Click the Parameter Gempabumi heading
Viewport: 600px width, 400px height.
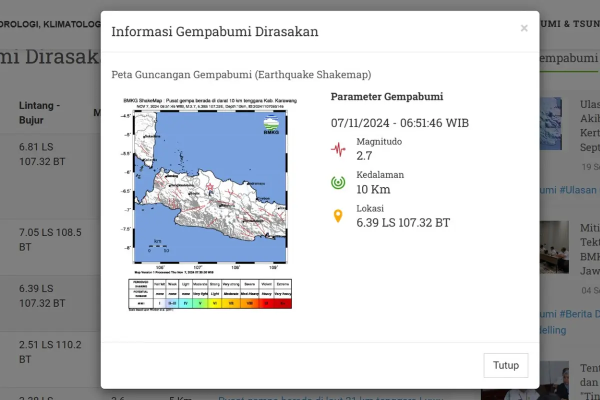click(387, 96)
